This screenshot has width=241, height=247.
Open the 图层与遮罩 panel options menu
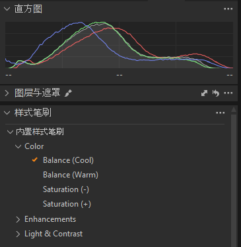click(x=228, y=93)
